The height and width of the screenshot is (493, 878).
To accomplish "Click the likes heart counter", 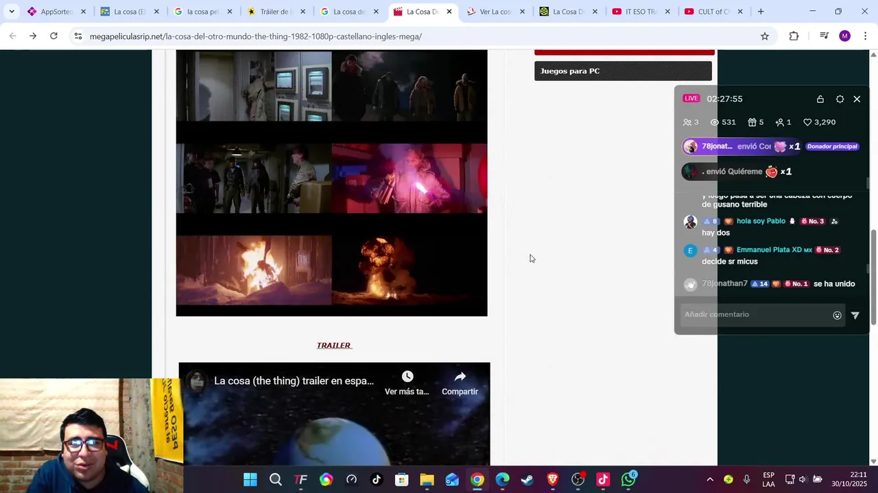I will click(819, 122).
